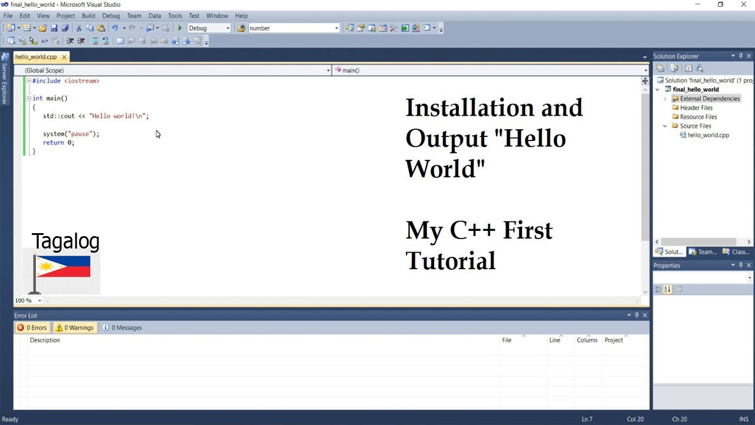Screen dimensions: 755x425
Task: Click the Cut scissors icon
Action: (79, 28)
